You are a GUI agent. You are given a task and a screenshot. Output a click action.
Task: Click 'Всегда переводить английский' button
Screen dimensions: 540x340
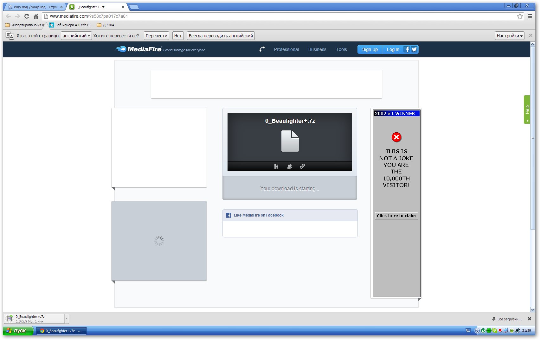tap(221, 36)
